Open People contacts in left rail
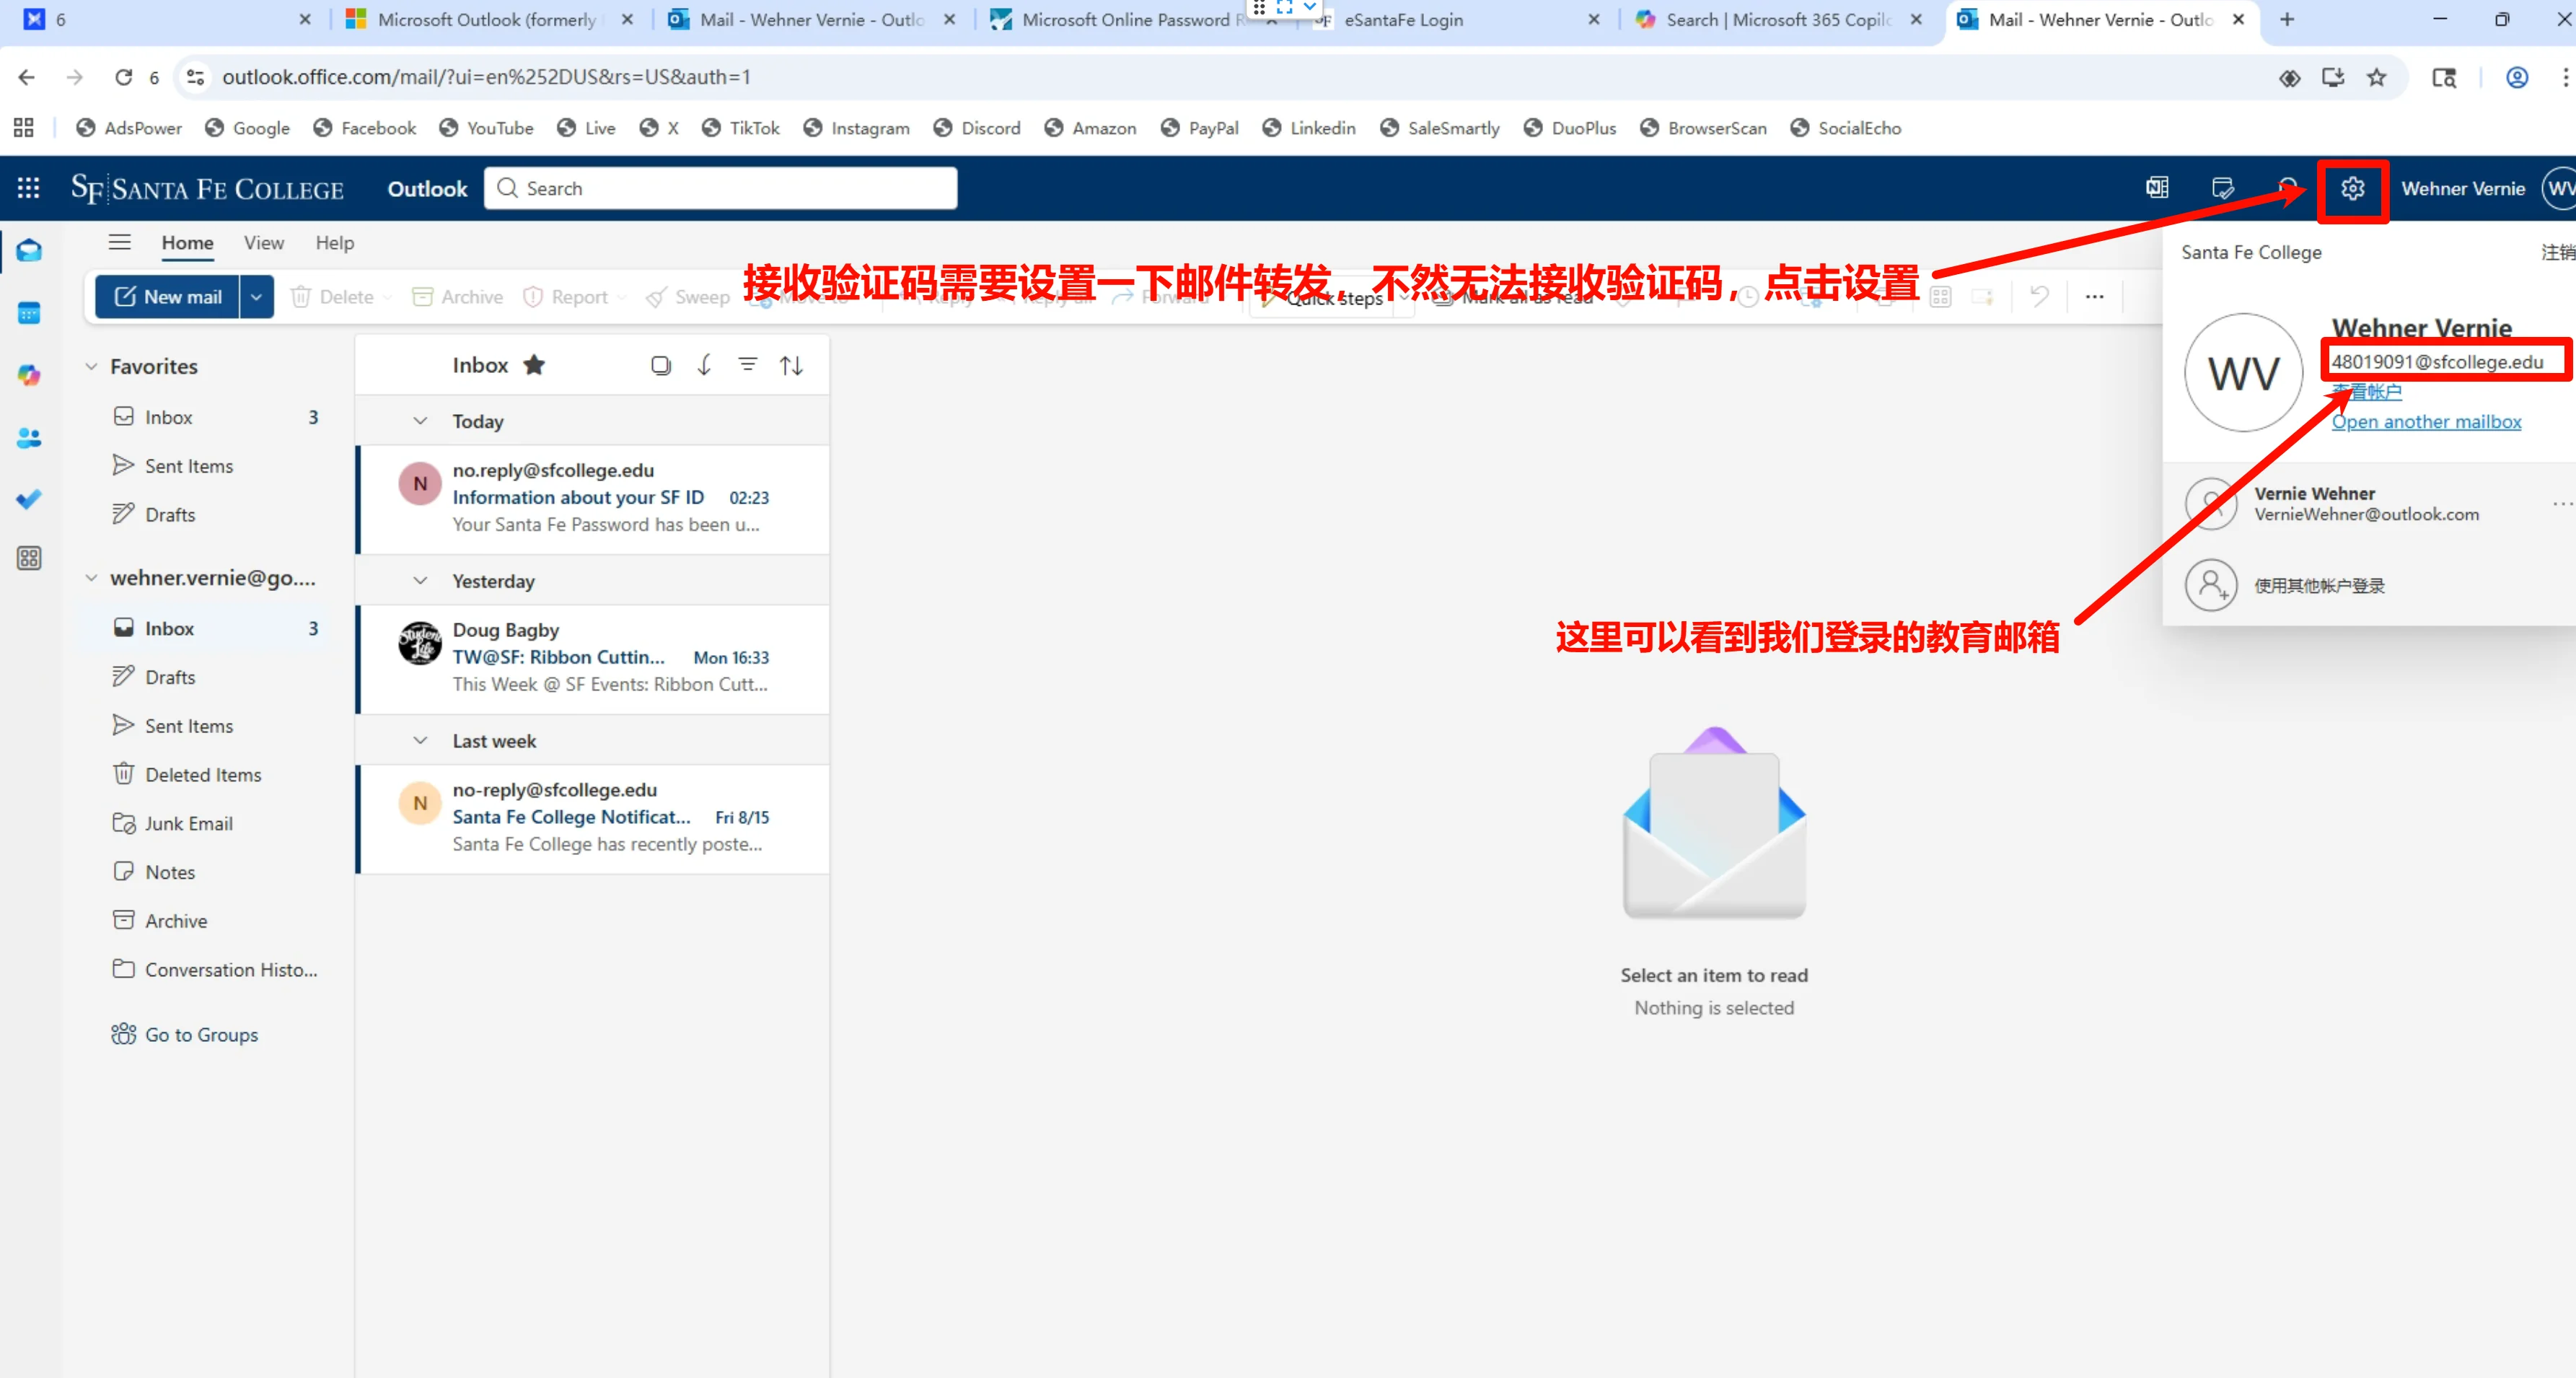2576x1378 pixels. coord(29,437)
